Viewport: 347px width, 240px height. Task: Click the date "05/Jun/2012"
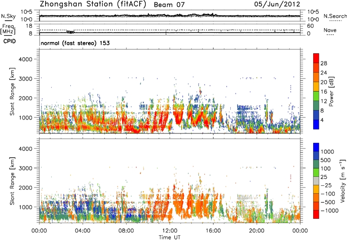tap(277, 4)
